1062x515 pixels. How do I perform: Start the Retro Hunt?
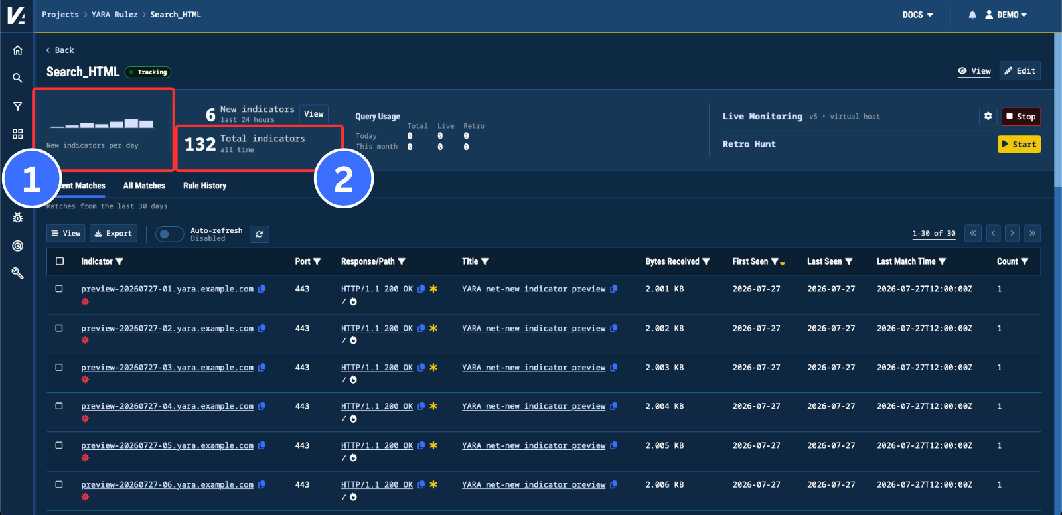click(x=1019, y=144)
